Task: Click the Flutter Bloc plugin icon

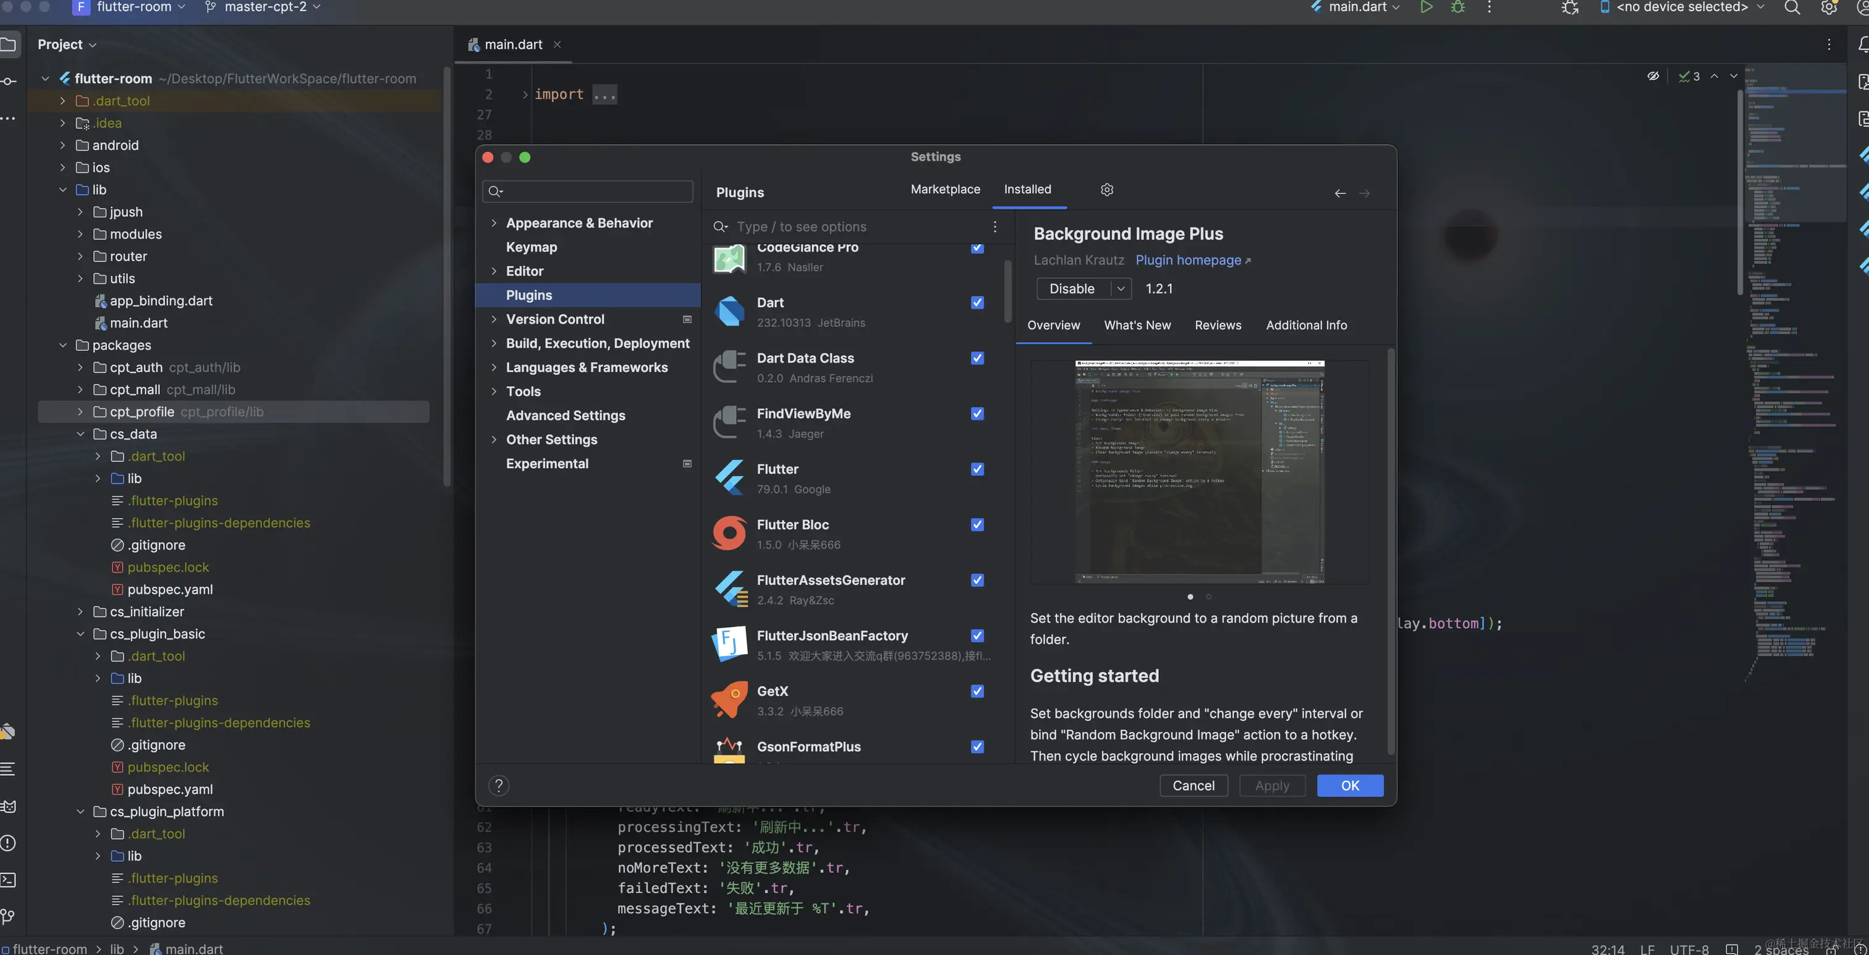Action: click(x=729, y=534)
